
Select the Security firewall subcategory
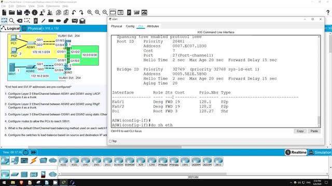pos(43,175)
